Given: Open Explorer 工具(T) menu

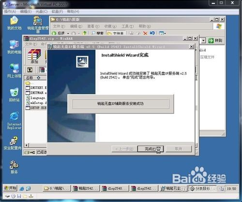Looking at the screenshot, I should point(128,26).
